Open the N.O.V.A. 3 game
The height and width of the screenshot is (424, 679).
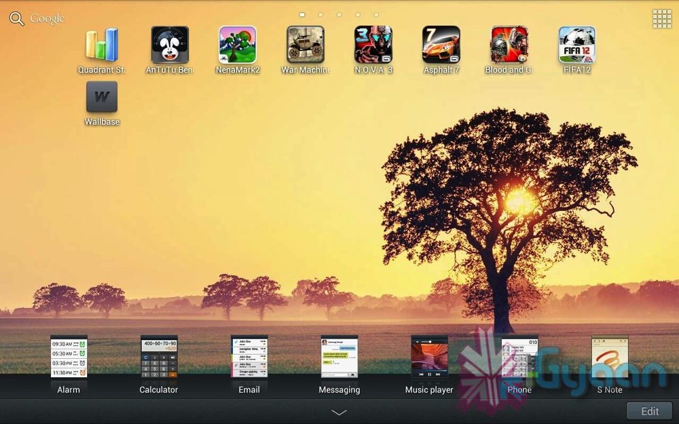click(x=373, y=45)
